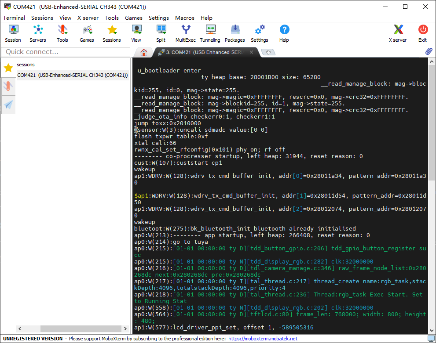Open a new tab with plus button
This screenshot has height=343, width=436.
tap(268, 52)
